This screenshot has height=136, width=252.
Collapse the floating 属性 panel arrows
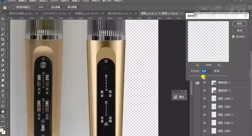point(182,91)
